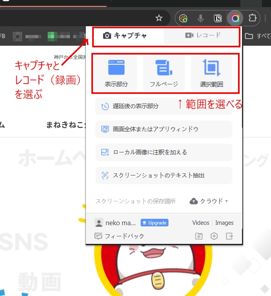Image resolution: width=271 pixels, height=296 pixels.
Task: Bookmark this page with the star icon
Action: [159, 18]
